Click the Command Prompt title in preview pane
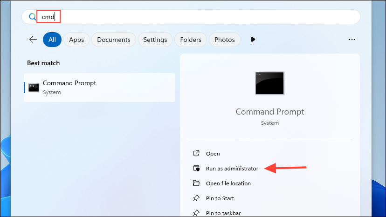The image size is (386, 217). 270,112
